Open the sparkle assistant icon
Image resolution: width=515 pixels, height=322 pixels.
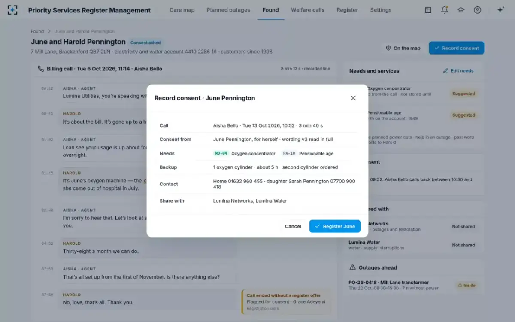point(500,10)
